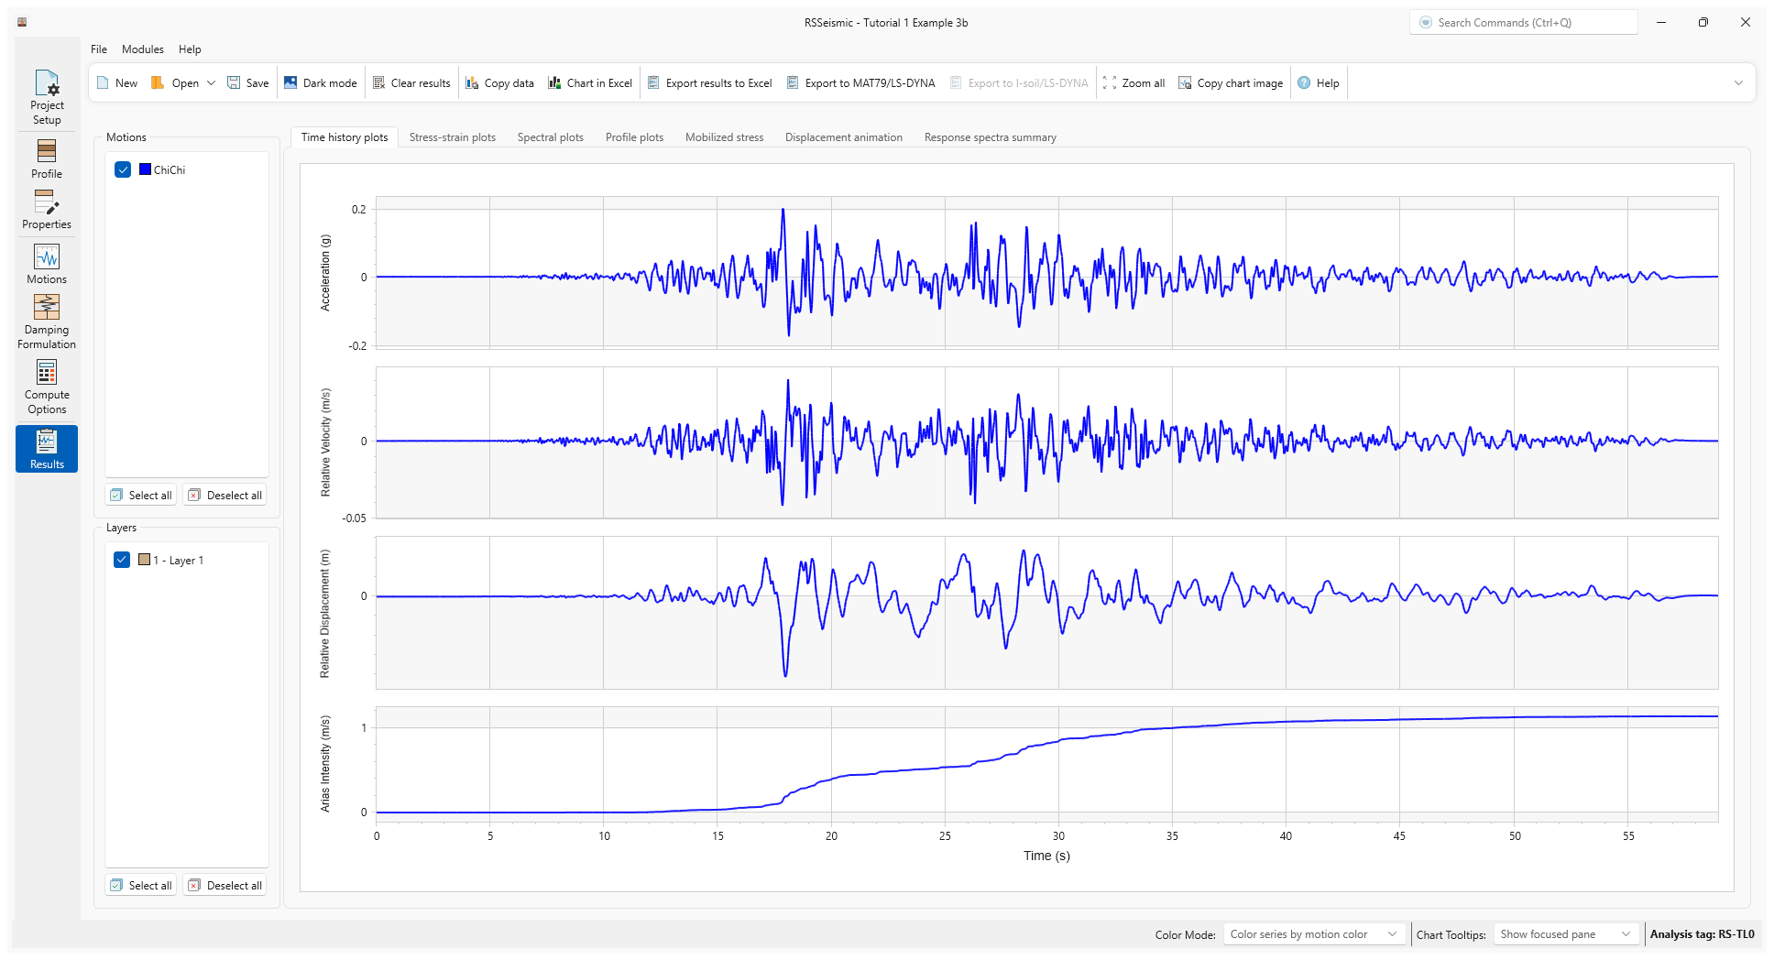This screenshot has height=960, width=1774.
Task: Open the Damping Formulation section
Action: coord(47,322)
